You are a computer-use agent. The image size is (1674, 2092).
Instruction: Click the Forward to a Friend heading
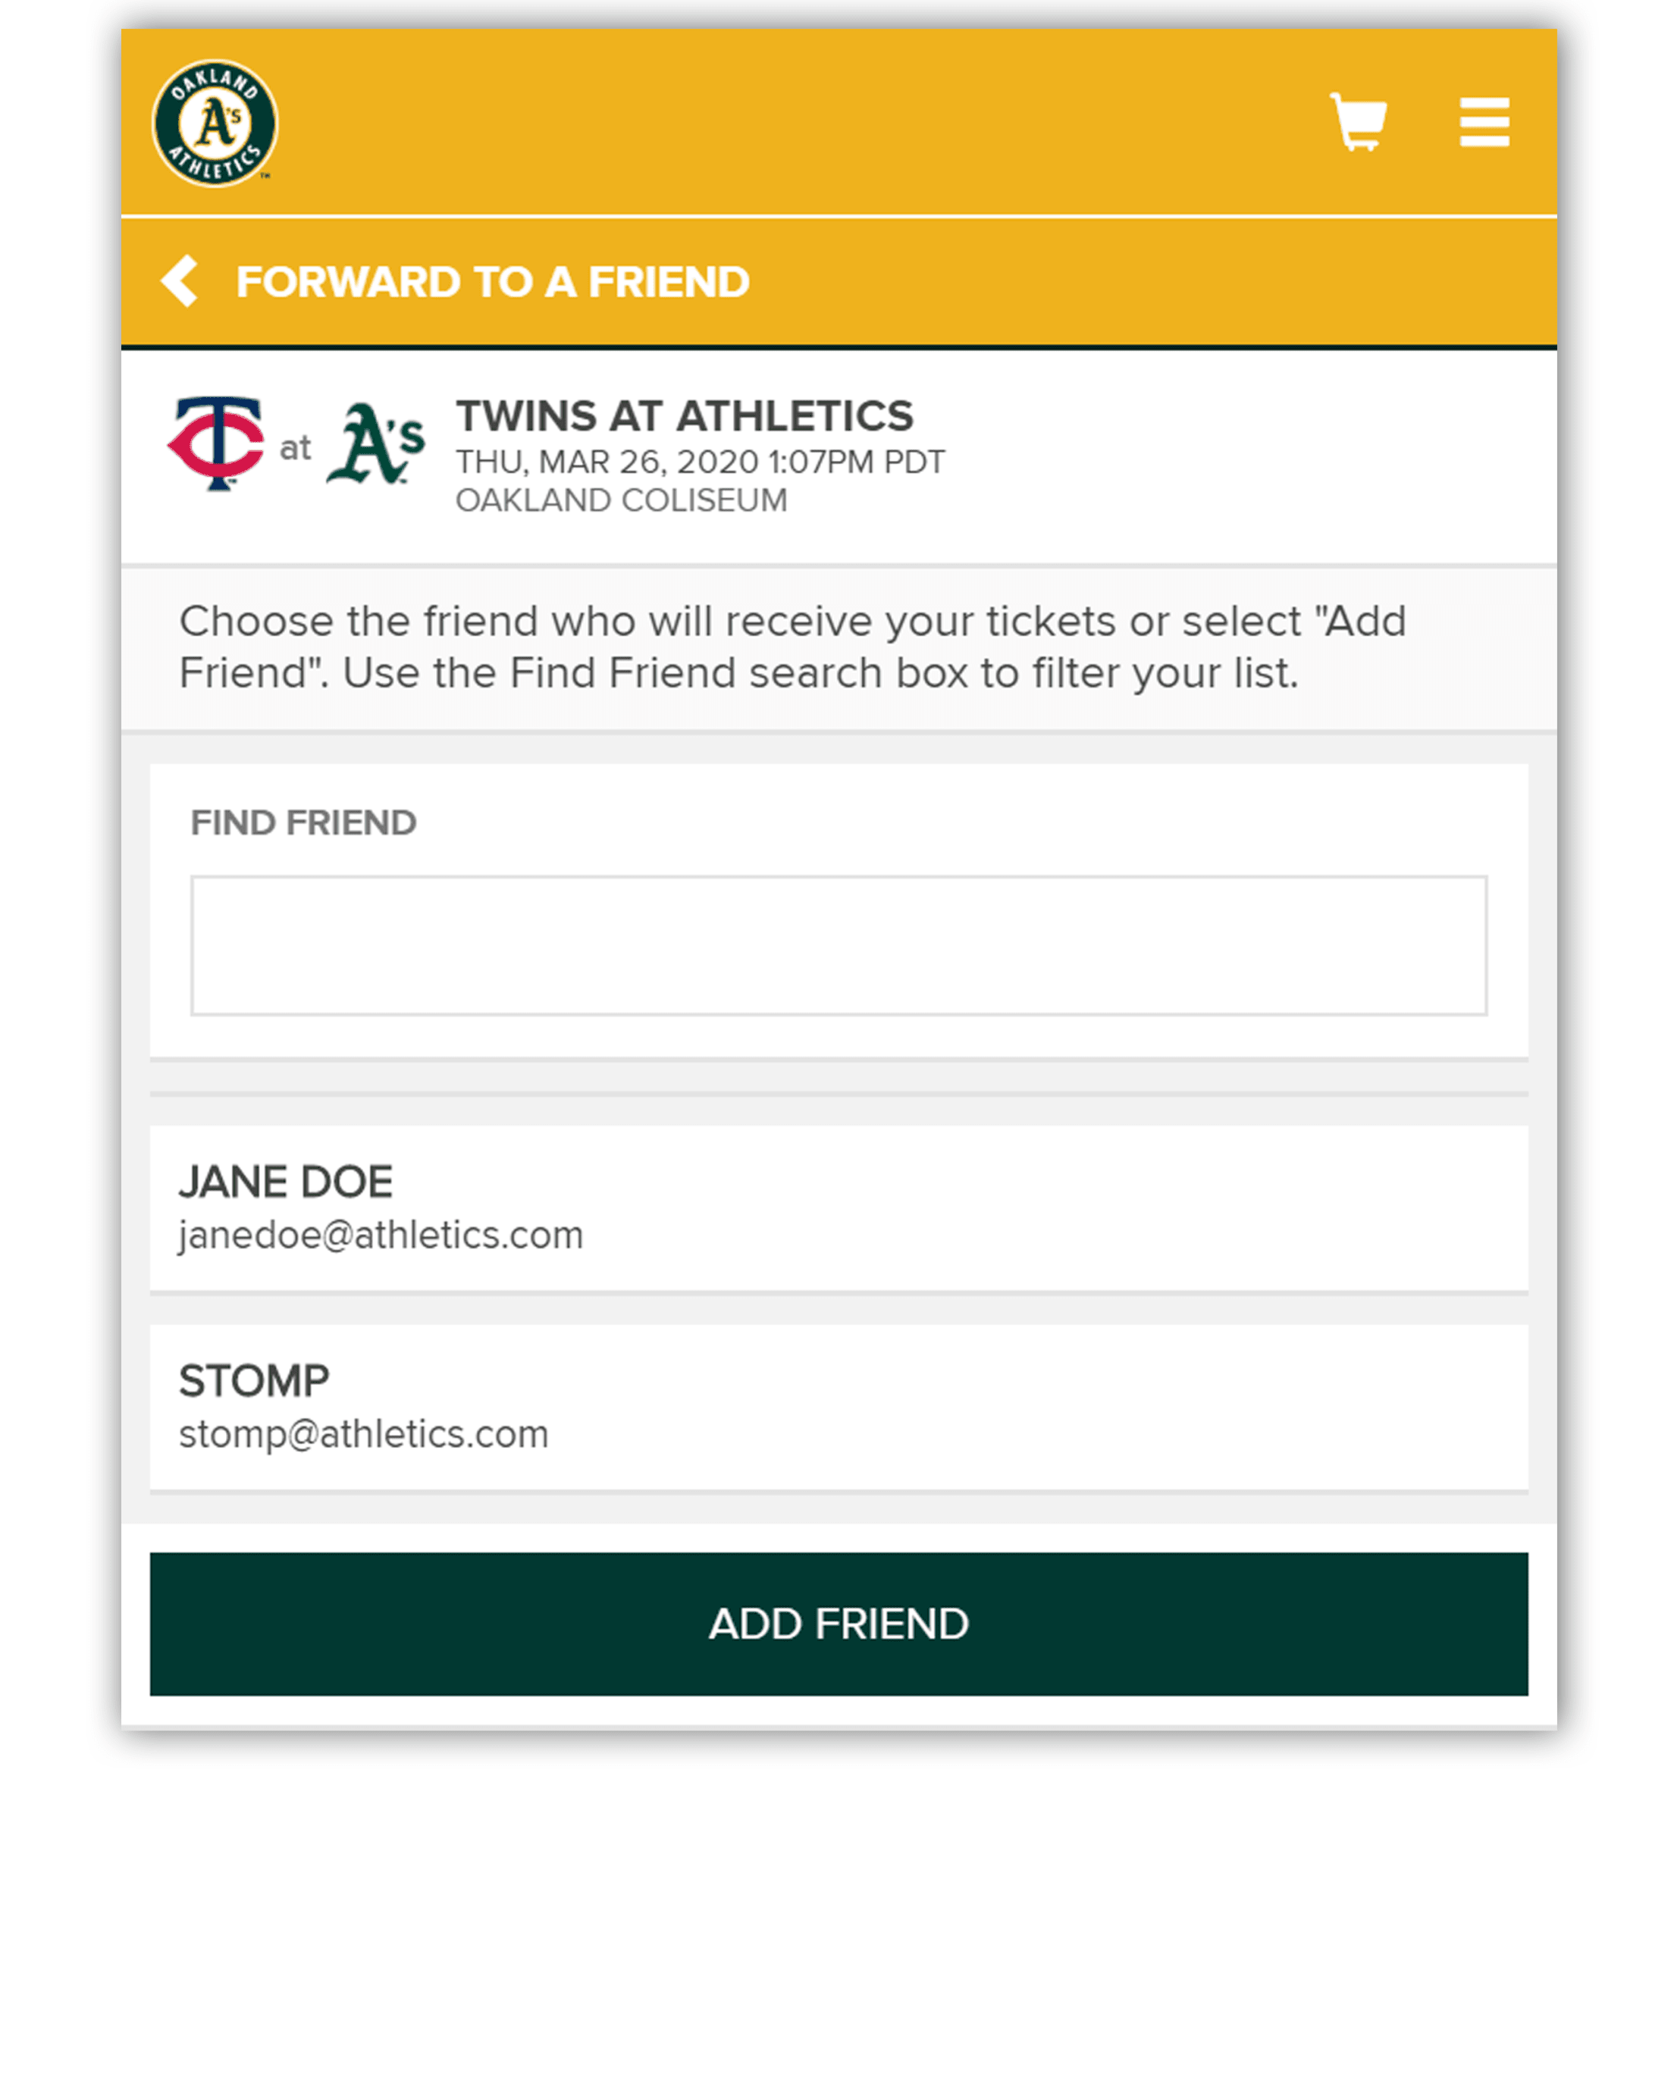pyautogui.click(x=492, y=283)
